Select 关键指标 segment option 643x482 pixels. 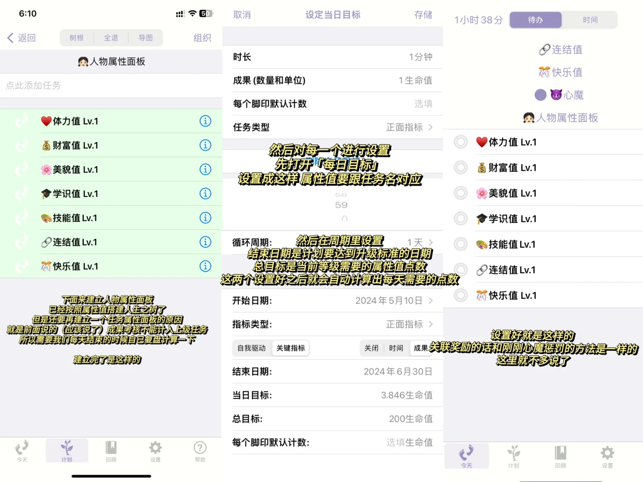pyautogui.click(x=291, y=348)
